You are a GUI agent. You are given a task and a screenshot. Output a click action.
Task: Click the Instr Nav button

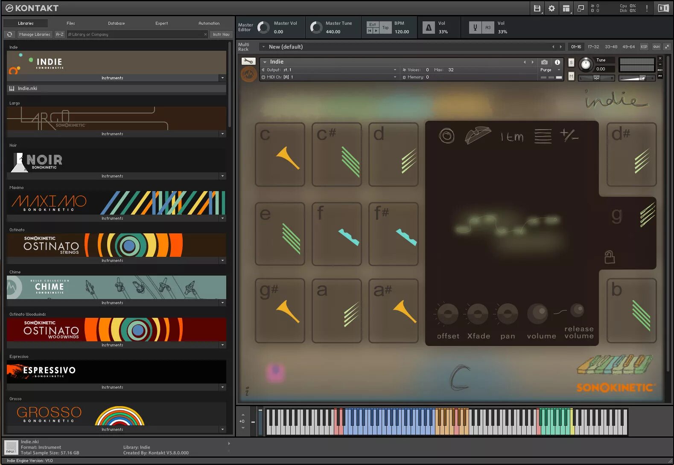click(221, 34)
